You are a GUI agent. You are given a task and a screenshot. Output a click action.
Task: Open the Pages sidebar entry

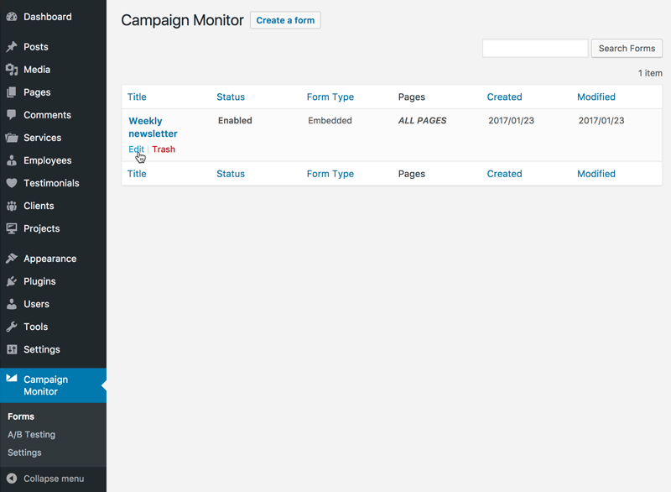coord(37,92)
